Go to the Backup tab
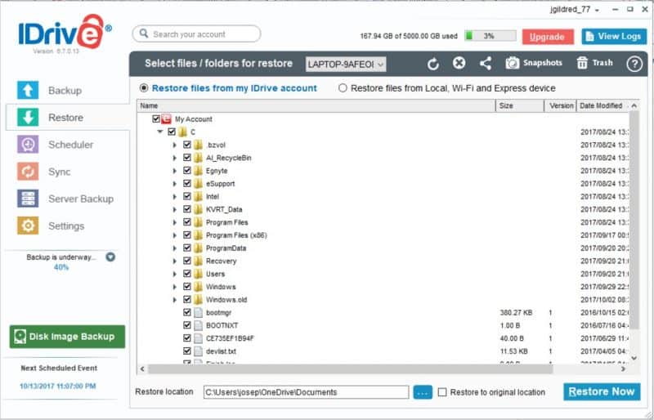 (x=67, y=91)
